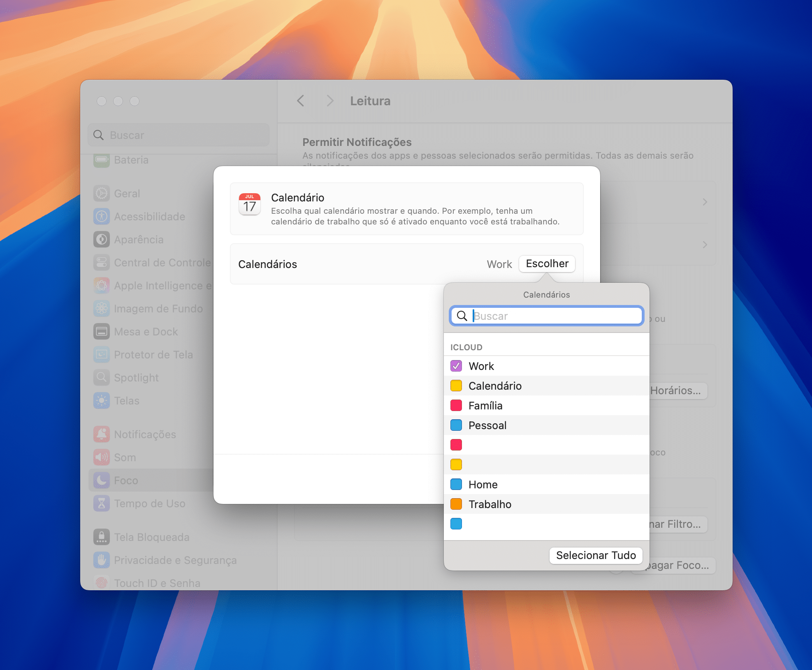Open Geral in the sidebar
This screenshot has height=670, width=812.
coord(127,194)
